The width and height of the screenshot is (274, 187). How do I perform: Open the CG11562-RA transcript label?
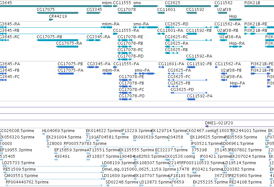coord(228,24)
